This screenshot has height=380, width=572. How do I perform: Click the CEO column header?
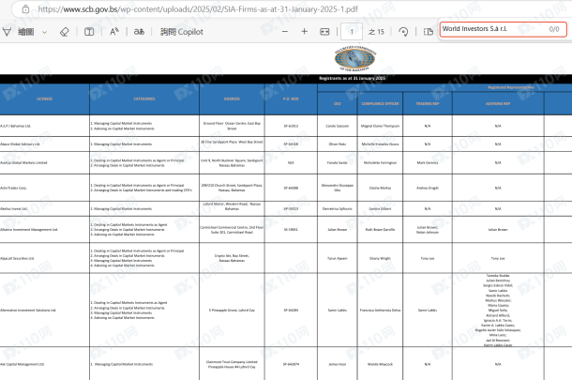point(338,103)
